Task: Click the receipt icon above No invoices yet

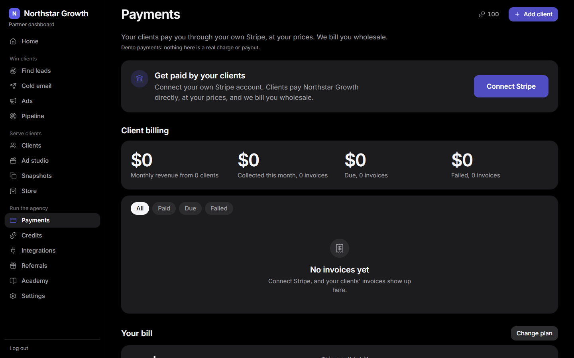Action: (340, 248)
